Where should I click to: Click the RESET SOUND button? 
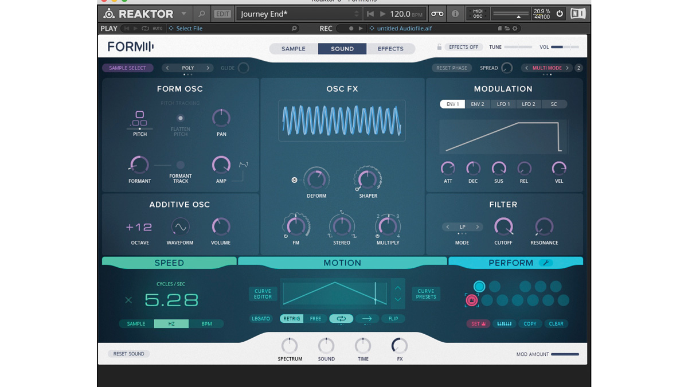coord(128,353)
